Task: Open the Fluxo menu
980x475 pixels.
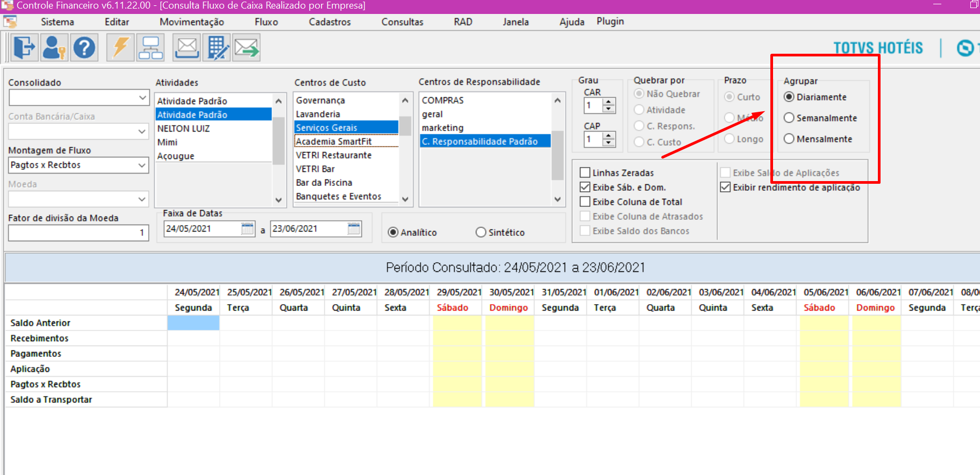Action: (266, 22)
